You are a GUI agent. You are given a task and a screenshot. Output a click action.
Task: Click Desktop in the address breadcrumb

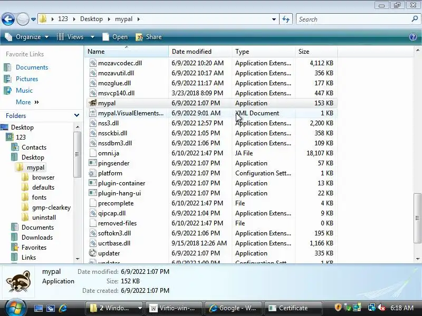tap(91, 19)
